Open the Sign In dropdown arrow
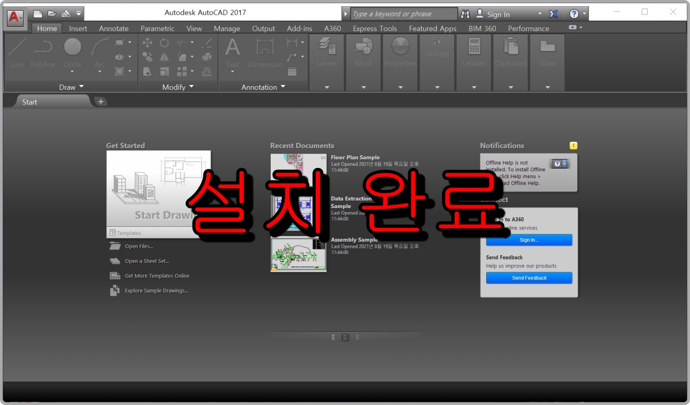 click(x=540, y=14)
